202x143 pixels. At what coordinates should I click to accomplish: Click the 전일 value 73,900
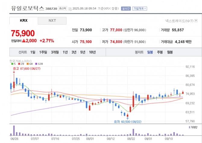[x=86, y=30]
